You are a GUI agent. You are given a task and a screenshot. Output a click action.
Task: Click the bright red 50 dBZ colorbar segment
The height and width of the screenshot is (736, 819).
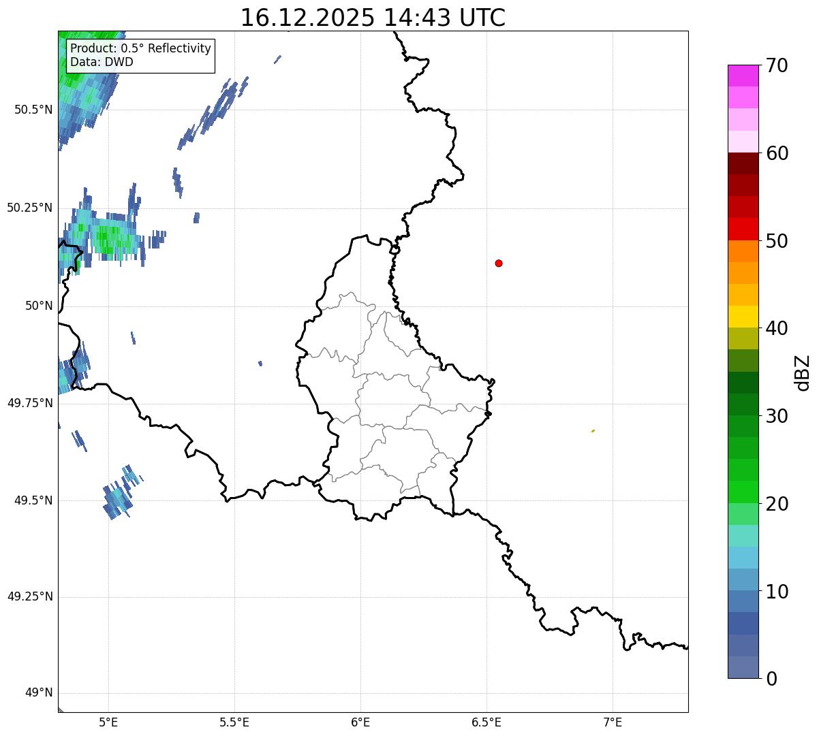(743, 229)
